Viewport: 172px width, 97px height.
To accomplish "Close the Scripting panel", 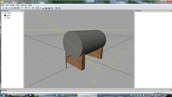I will [x=171, y=90].
